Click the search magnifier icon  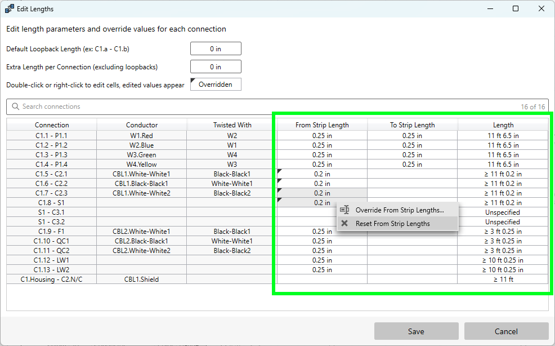click(x=15, y=107)
